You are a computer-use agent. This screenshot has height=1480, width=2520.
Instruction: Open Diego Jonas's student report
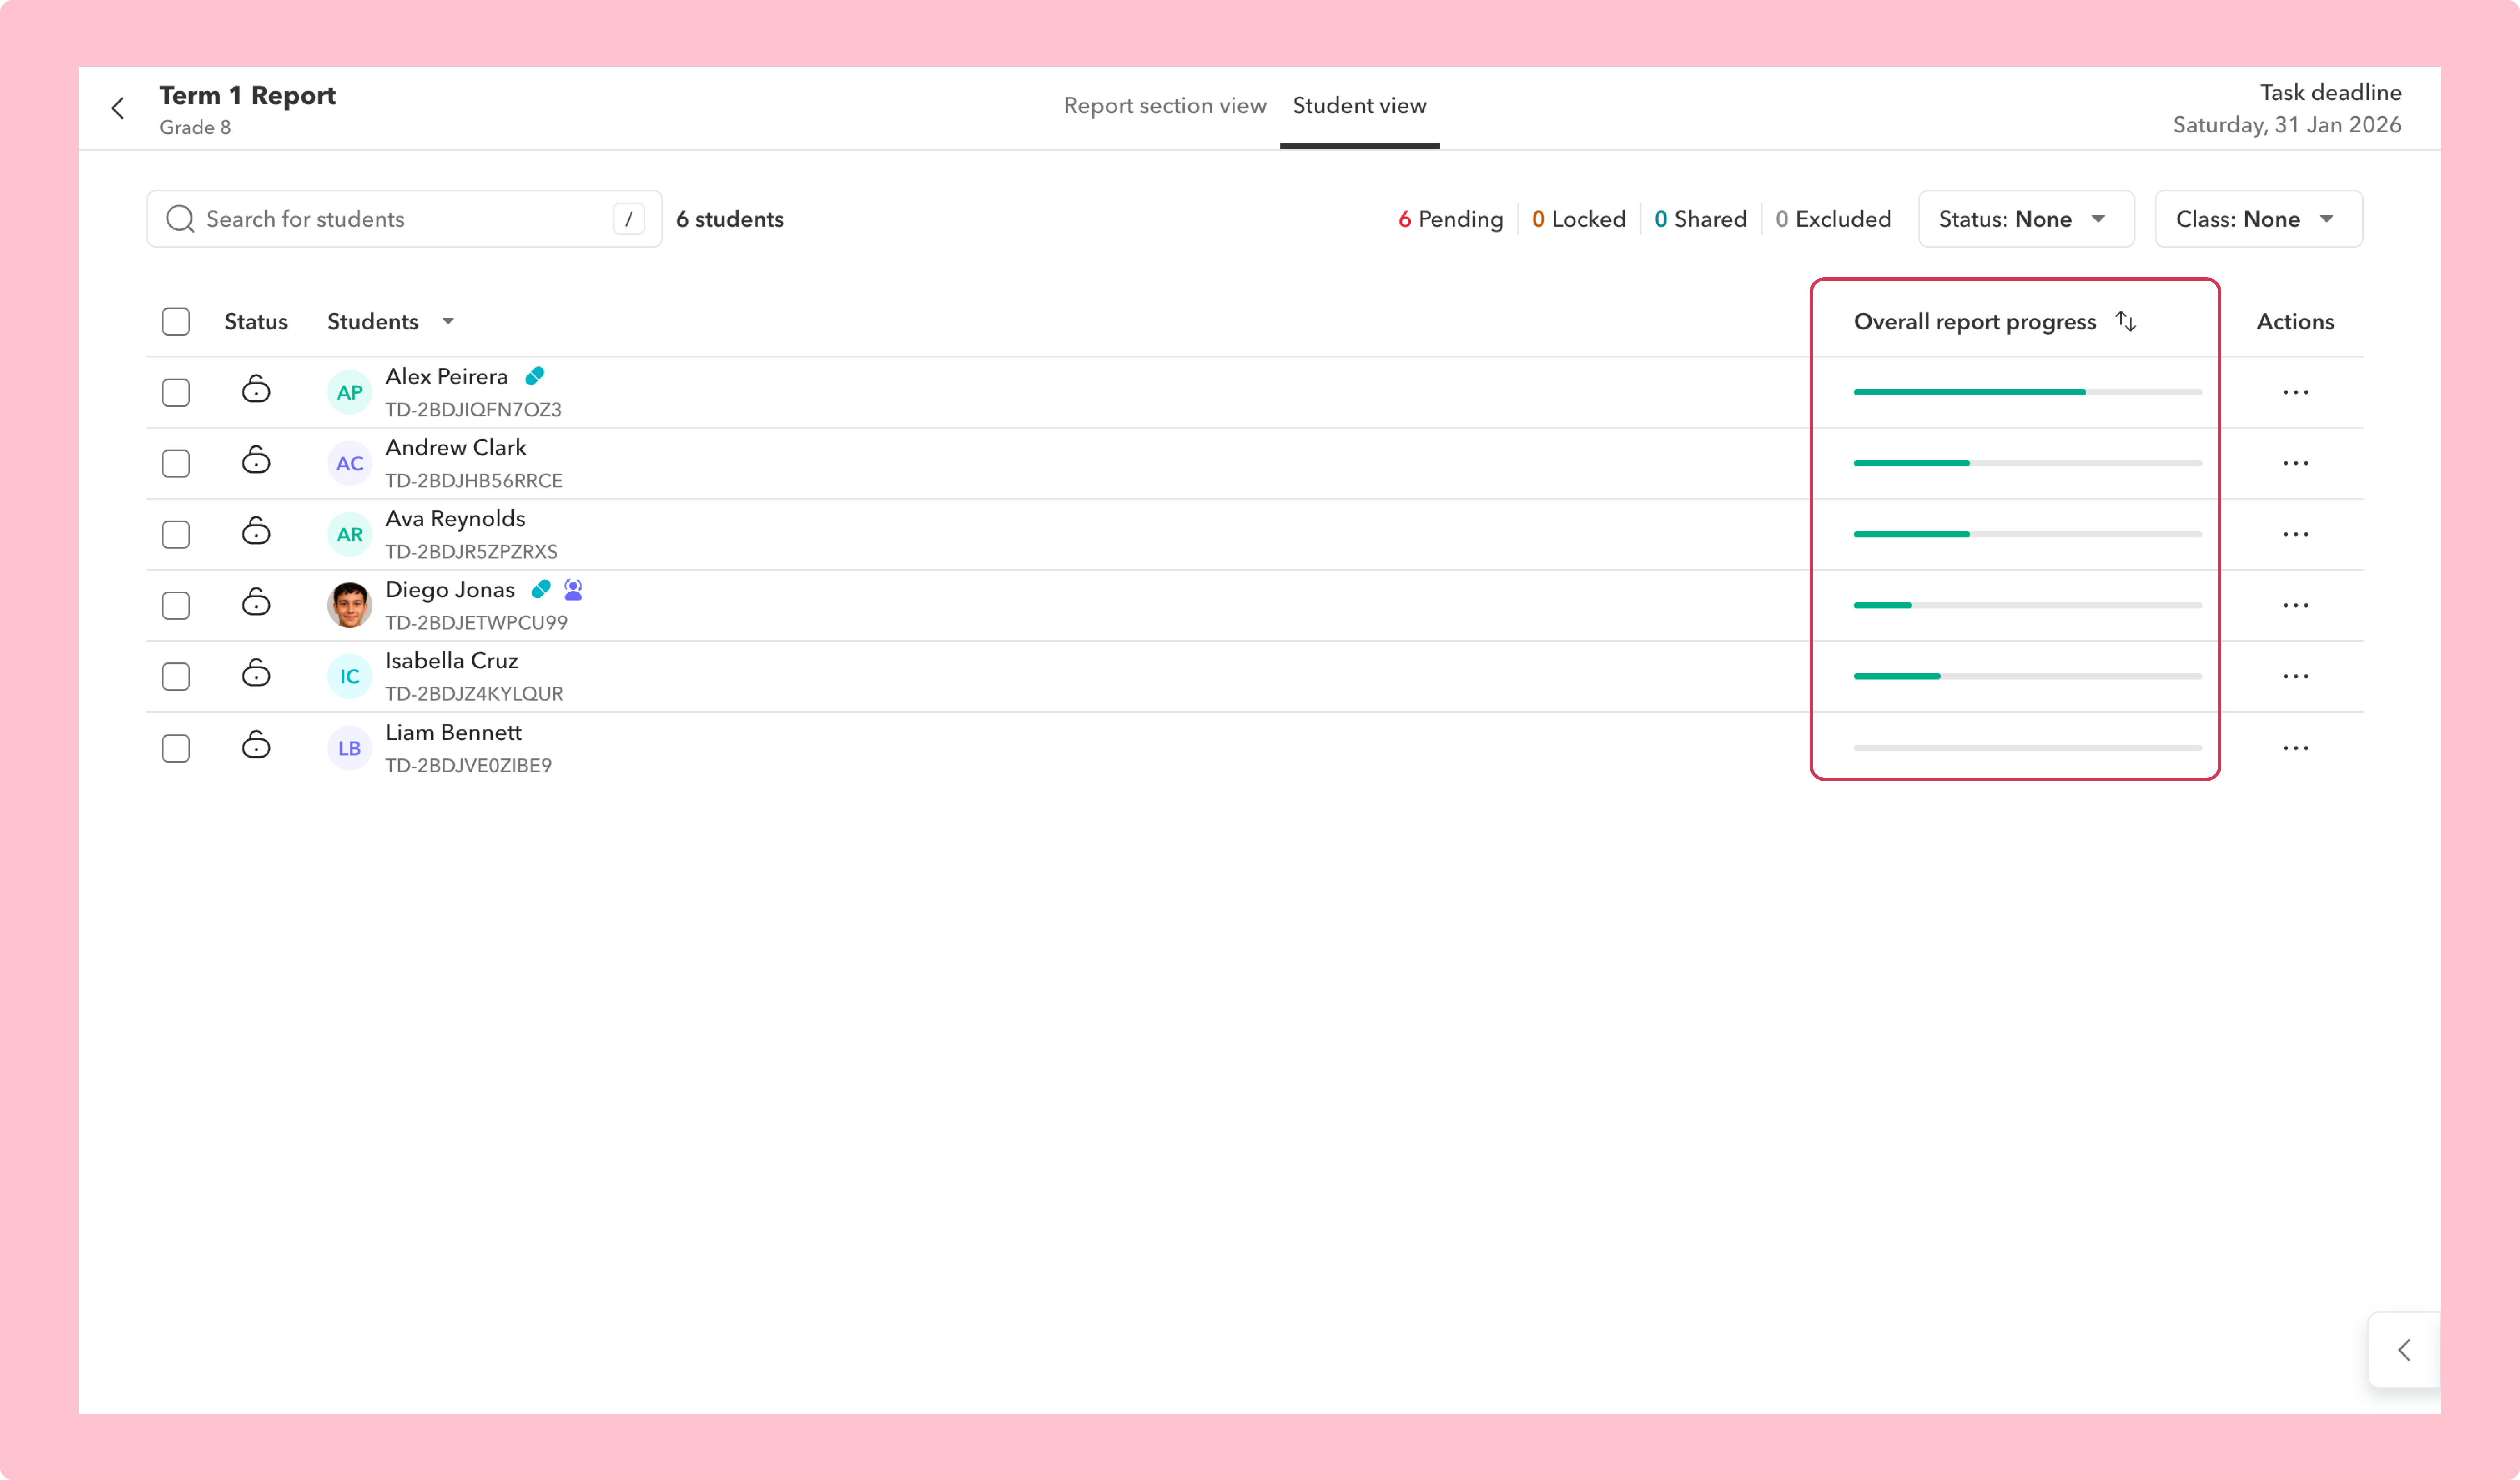click(450, 589)
